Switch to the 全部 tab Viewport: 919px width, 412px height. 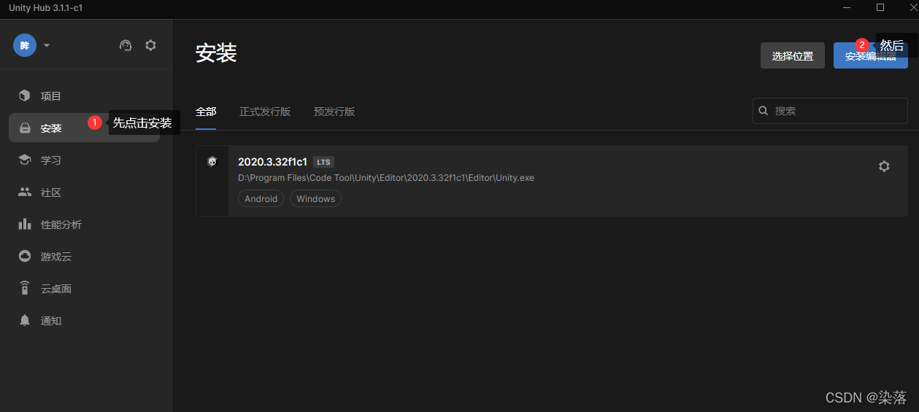(206, 112)
